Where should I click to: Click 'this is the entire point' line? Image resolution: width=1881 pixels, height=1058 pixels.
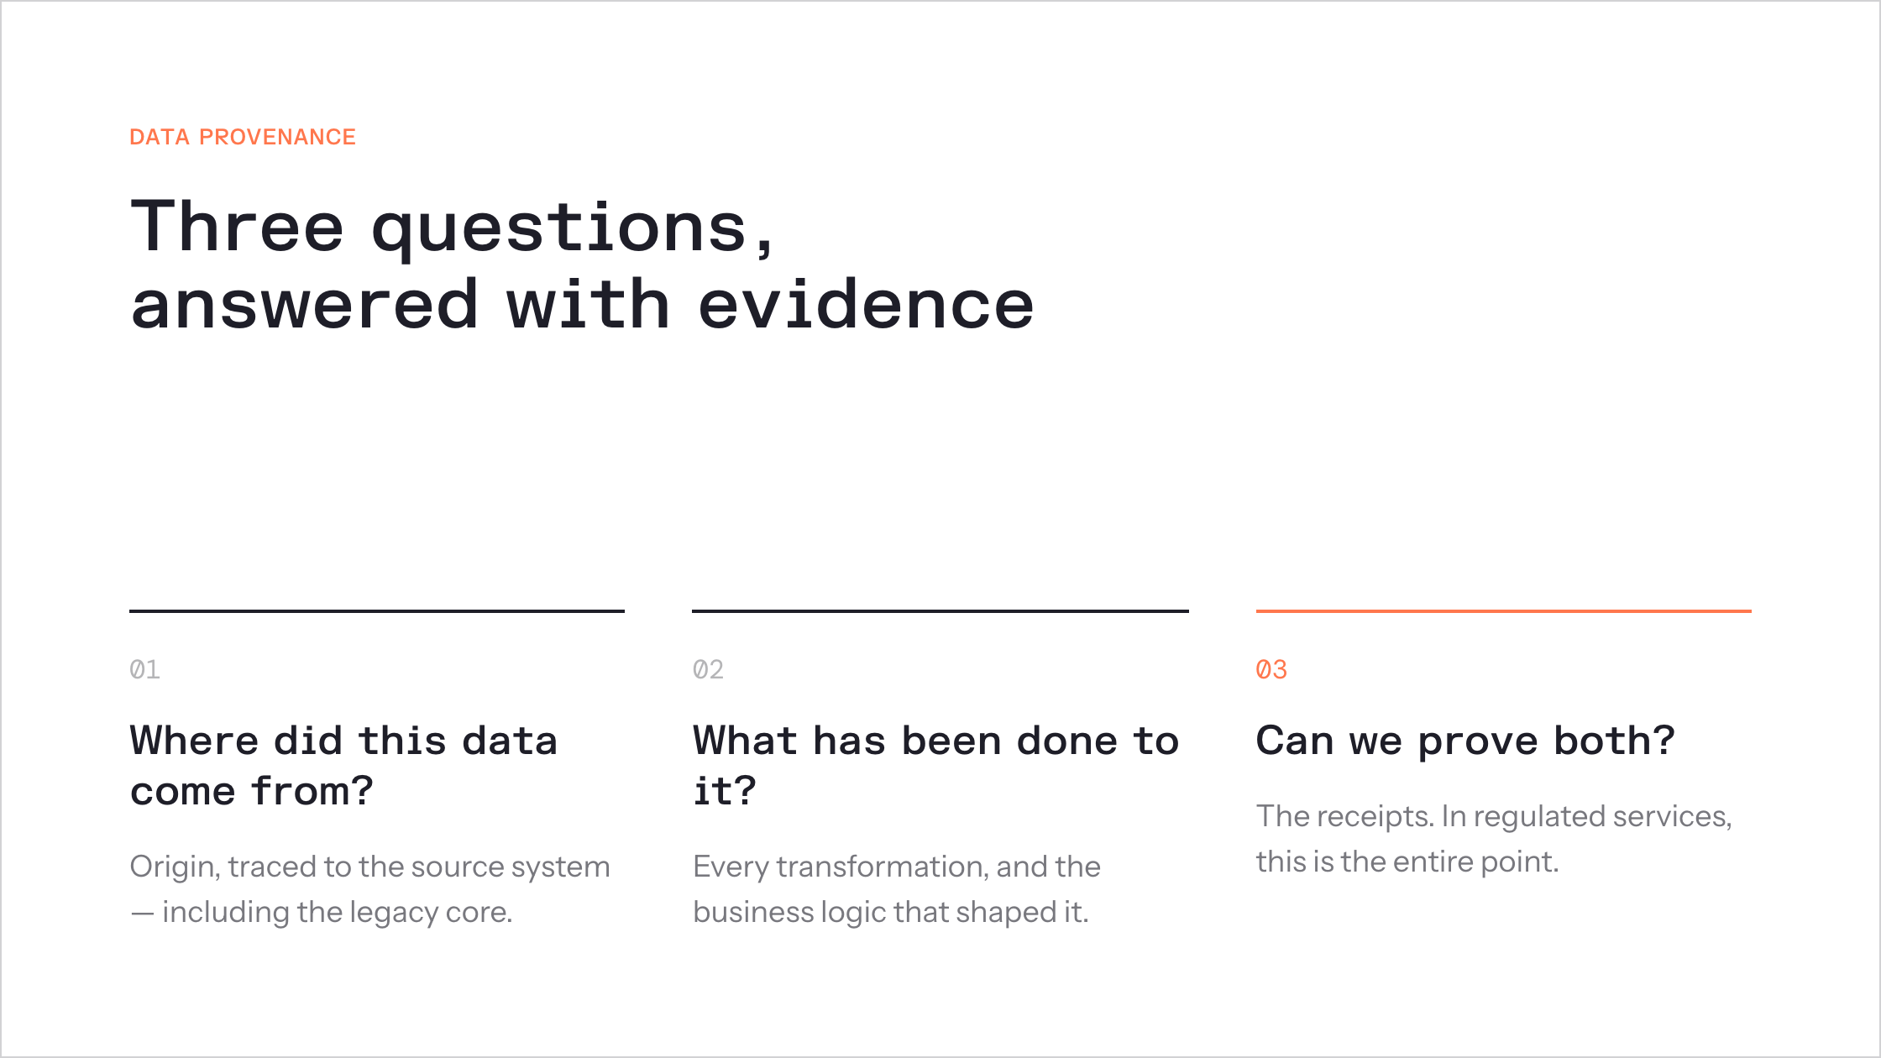(x=1407, y=862)
